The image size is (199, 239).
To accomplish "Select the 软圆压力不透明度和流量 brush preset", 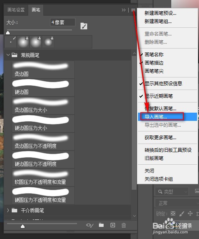I will tap(43, 178).
